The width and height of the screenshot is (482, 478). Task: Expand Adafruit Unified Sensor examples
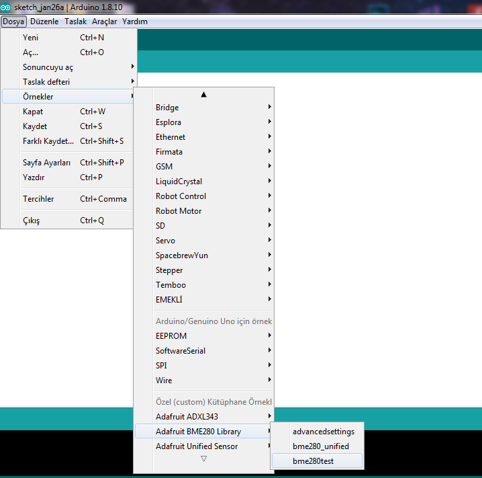[203, 446]
